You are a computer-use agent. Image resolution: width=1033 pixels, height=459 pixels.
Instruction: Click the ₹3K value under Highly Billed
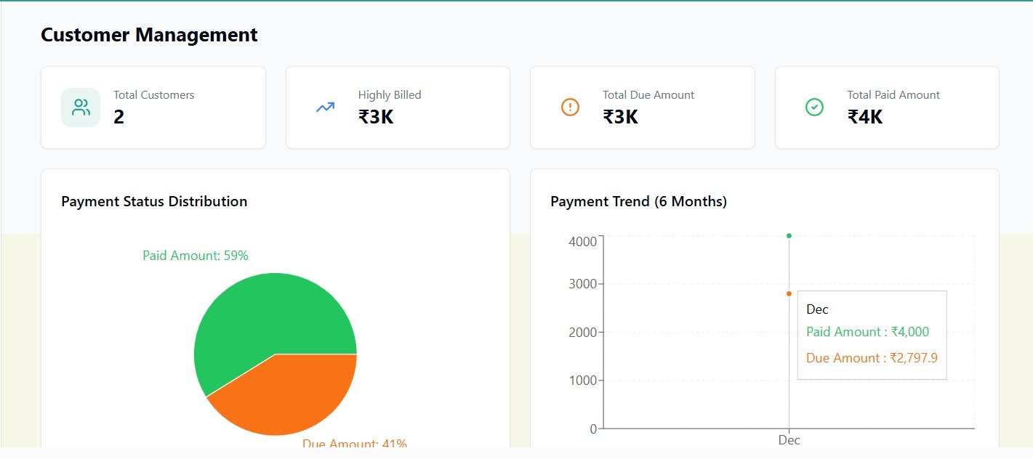pyautogui.click(x=376, y=117)
